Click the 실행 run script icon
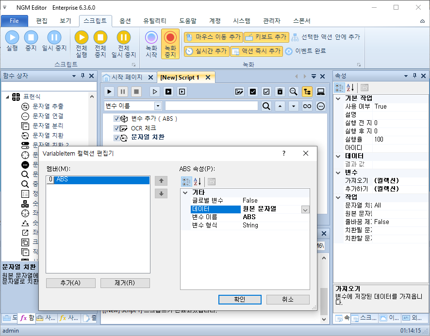The image size is (430, 336). (x=12, y=41)
